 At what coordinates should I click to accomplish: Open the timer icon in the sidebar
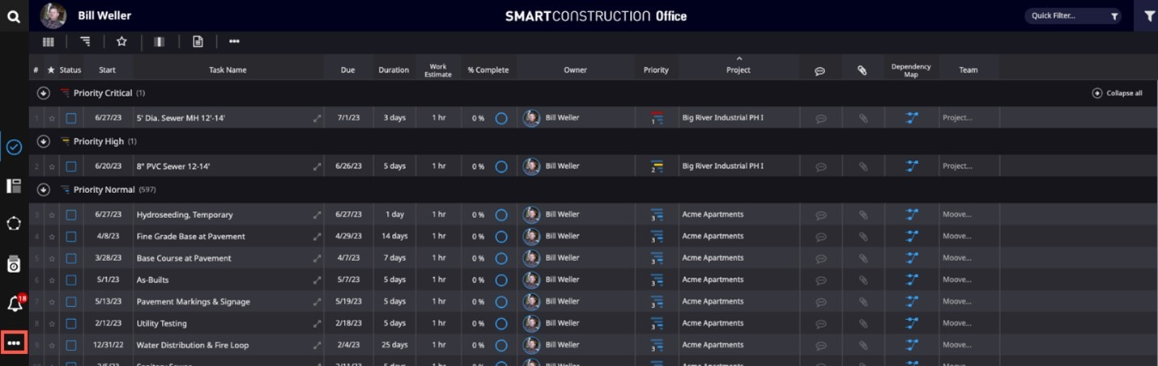click(x=14, y=264)
